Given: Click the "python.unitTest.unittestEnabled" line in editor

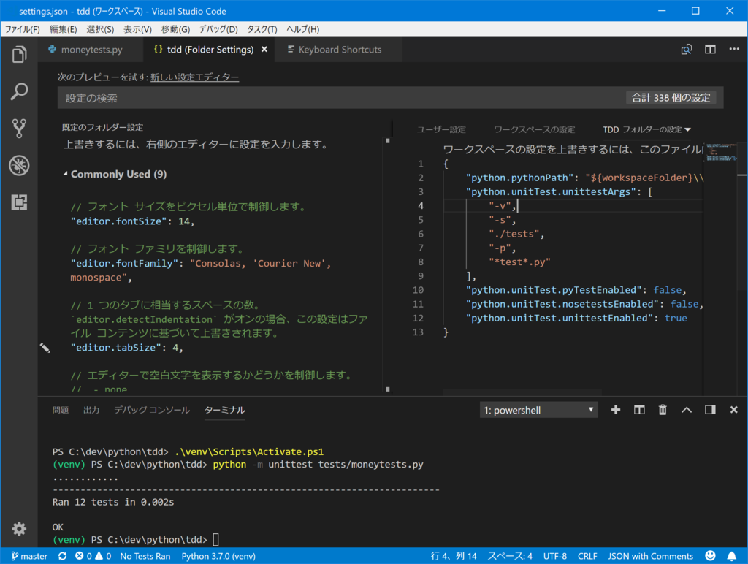Looking at the screenshot, I should tap(576, 319).
